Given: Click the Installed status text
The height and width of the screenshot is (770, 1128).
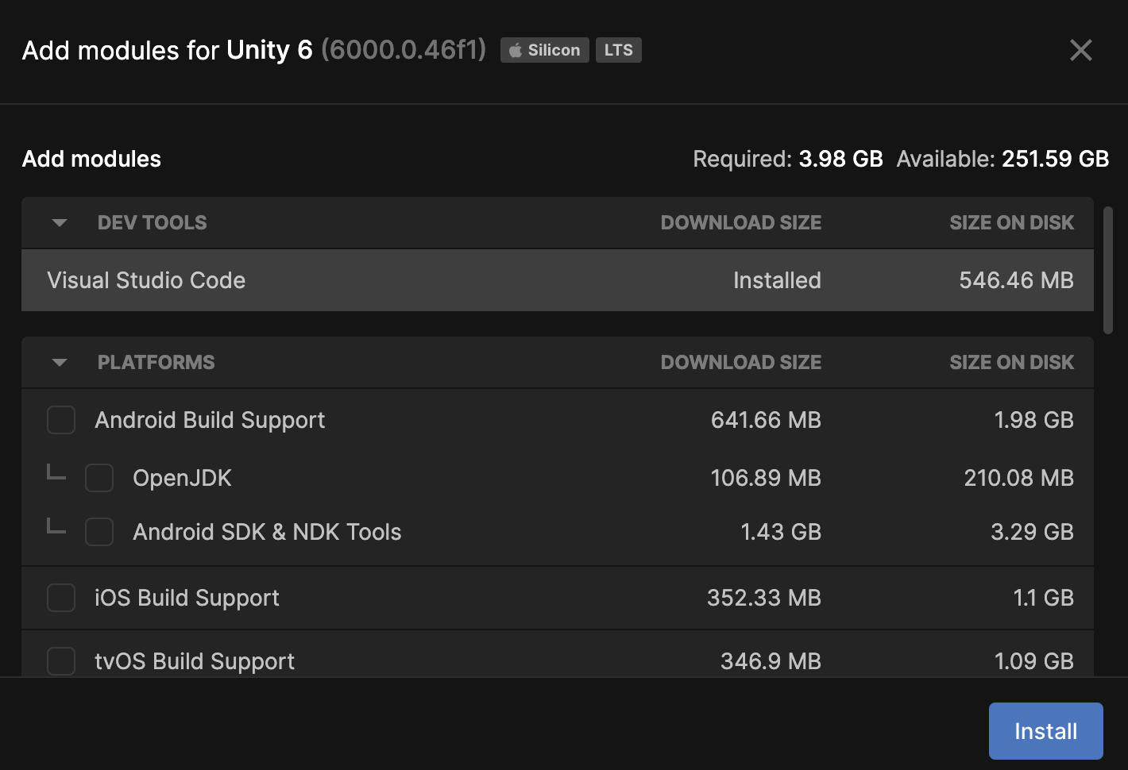Looking at the screenshot, I should point(777,280).
